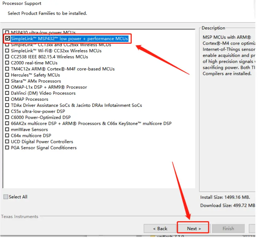Check 66AK2x multicore DSP + ARM Processors box

click(7, 123)
